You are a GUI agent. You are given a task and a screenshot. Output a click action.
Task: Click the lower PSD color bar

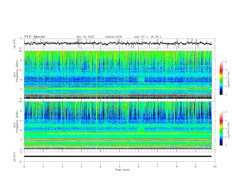[221, 129]
